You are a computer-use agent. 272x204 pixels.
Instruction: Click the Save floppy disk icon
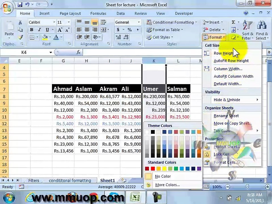[20, 4]
